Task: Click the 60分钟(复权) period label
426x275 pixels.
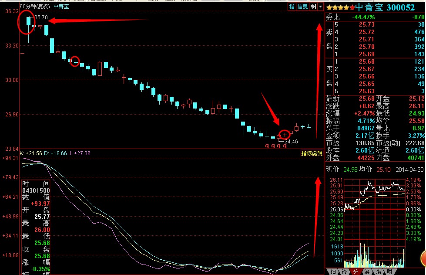Action: [x=35, y=6]
